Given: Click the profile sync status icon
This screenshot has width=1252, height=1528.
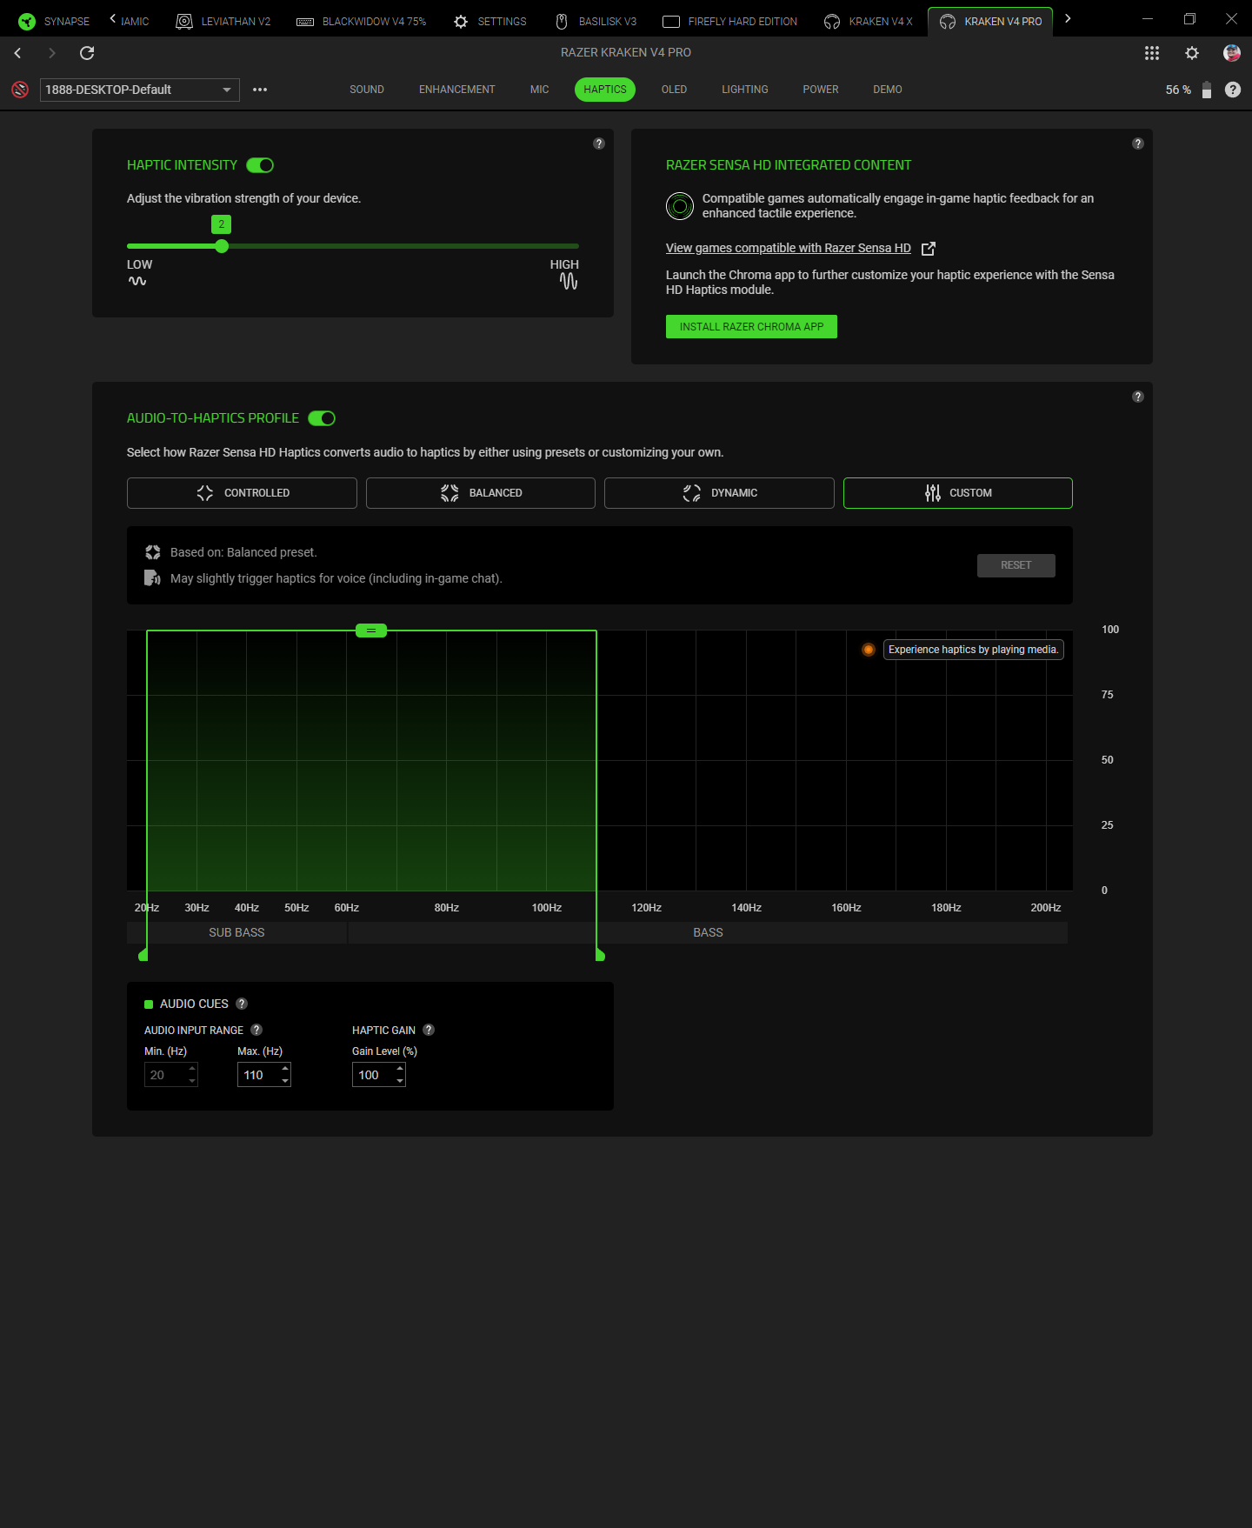Looking at the screenshot, I should [x=20, y=90].
